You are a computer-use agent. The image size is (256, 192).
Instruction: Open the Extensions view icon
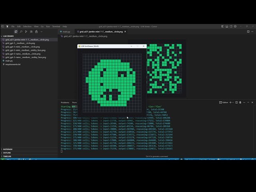coord(31,32)
